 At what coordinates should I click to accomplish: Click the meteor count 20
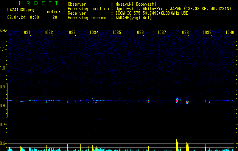tap(55, 17)
